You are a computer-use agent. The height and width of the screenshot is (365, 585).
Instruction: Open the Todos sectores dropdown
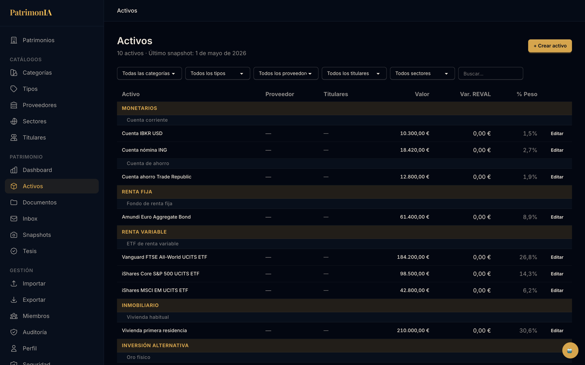click(x=422, y=73)
